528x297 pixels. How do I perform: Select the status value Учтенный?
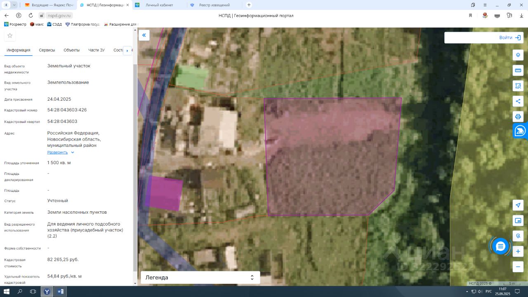58,201
